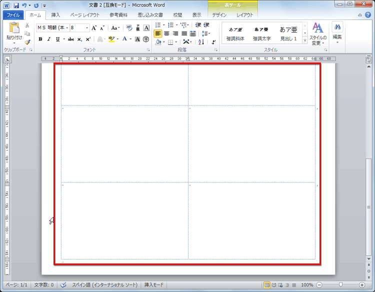Click the Undo arrow icon
Viewport: 375px width, 292px height.
tap(24, 5)
